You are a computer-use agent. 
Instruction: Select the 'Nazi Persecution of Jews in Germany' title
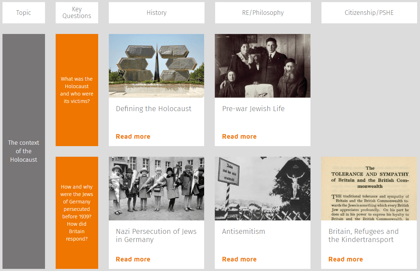pyautogui.click(x=156, y=236)
